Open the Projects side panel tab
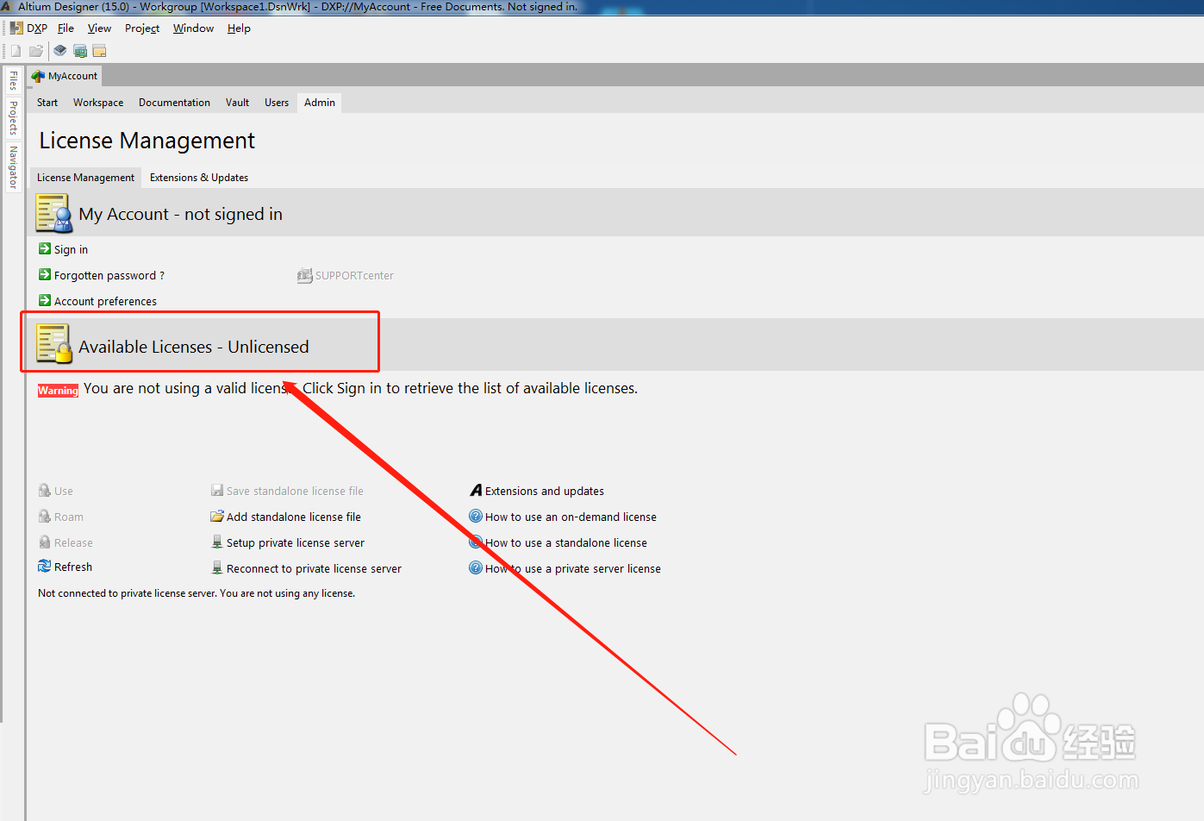Screen dimensions: 1204x821 (13, 118)
